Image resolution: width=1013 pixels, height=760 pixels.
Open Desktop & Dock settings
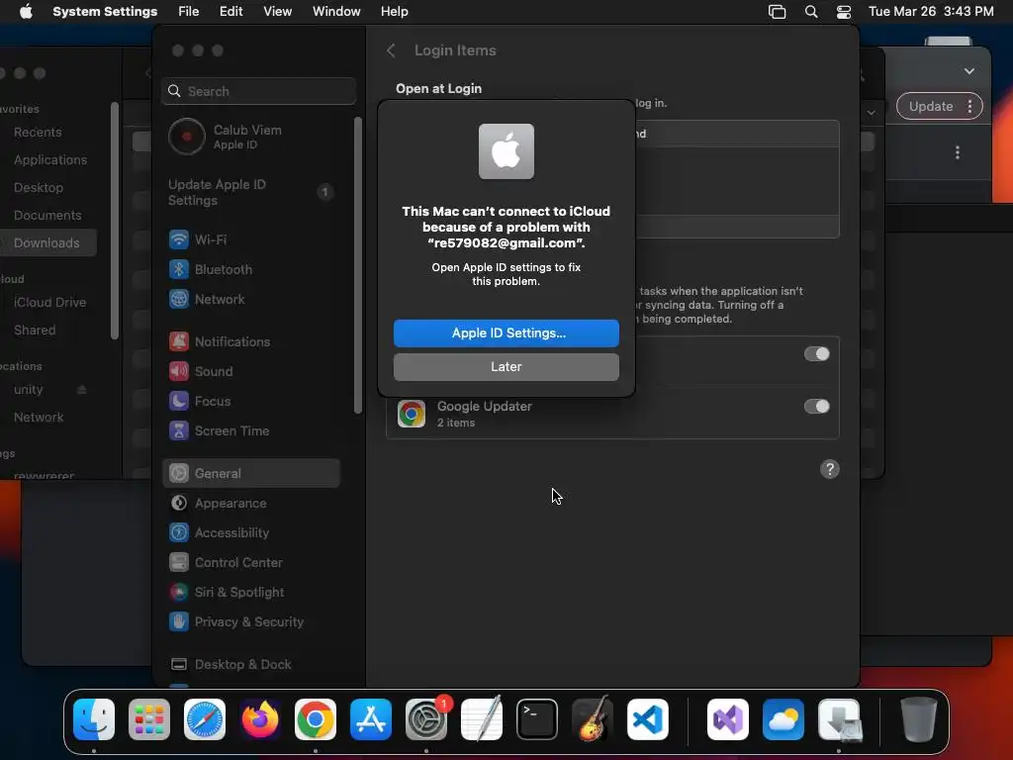pos(252,665)
